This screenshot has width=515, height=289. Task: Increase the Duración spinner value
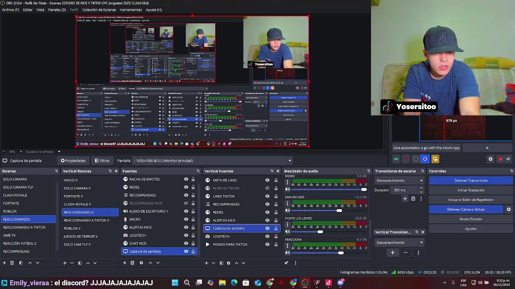coord(421,188)
